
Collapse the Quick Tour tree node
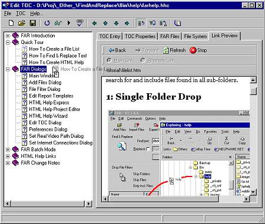8,42
